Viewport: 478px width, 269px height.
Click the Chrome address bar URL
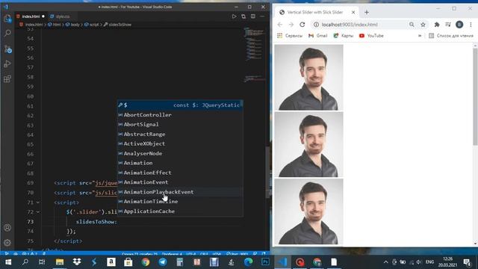point(350,25)
